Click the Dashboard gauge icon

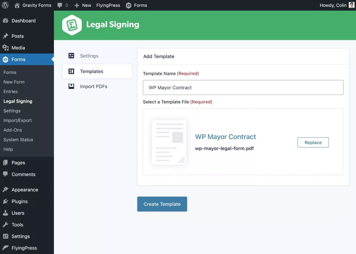6,21
